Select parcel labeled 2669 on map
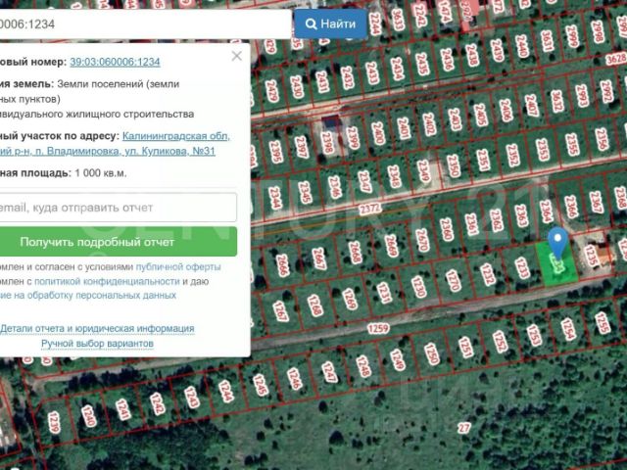 coord(391,246)
